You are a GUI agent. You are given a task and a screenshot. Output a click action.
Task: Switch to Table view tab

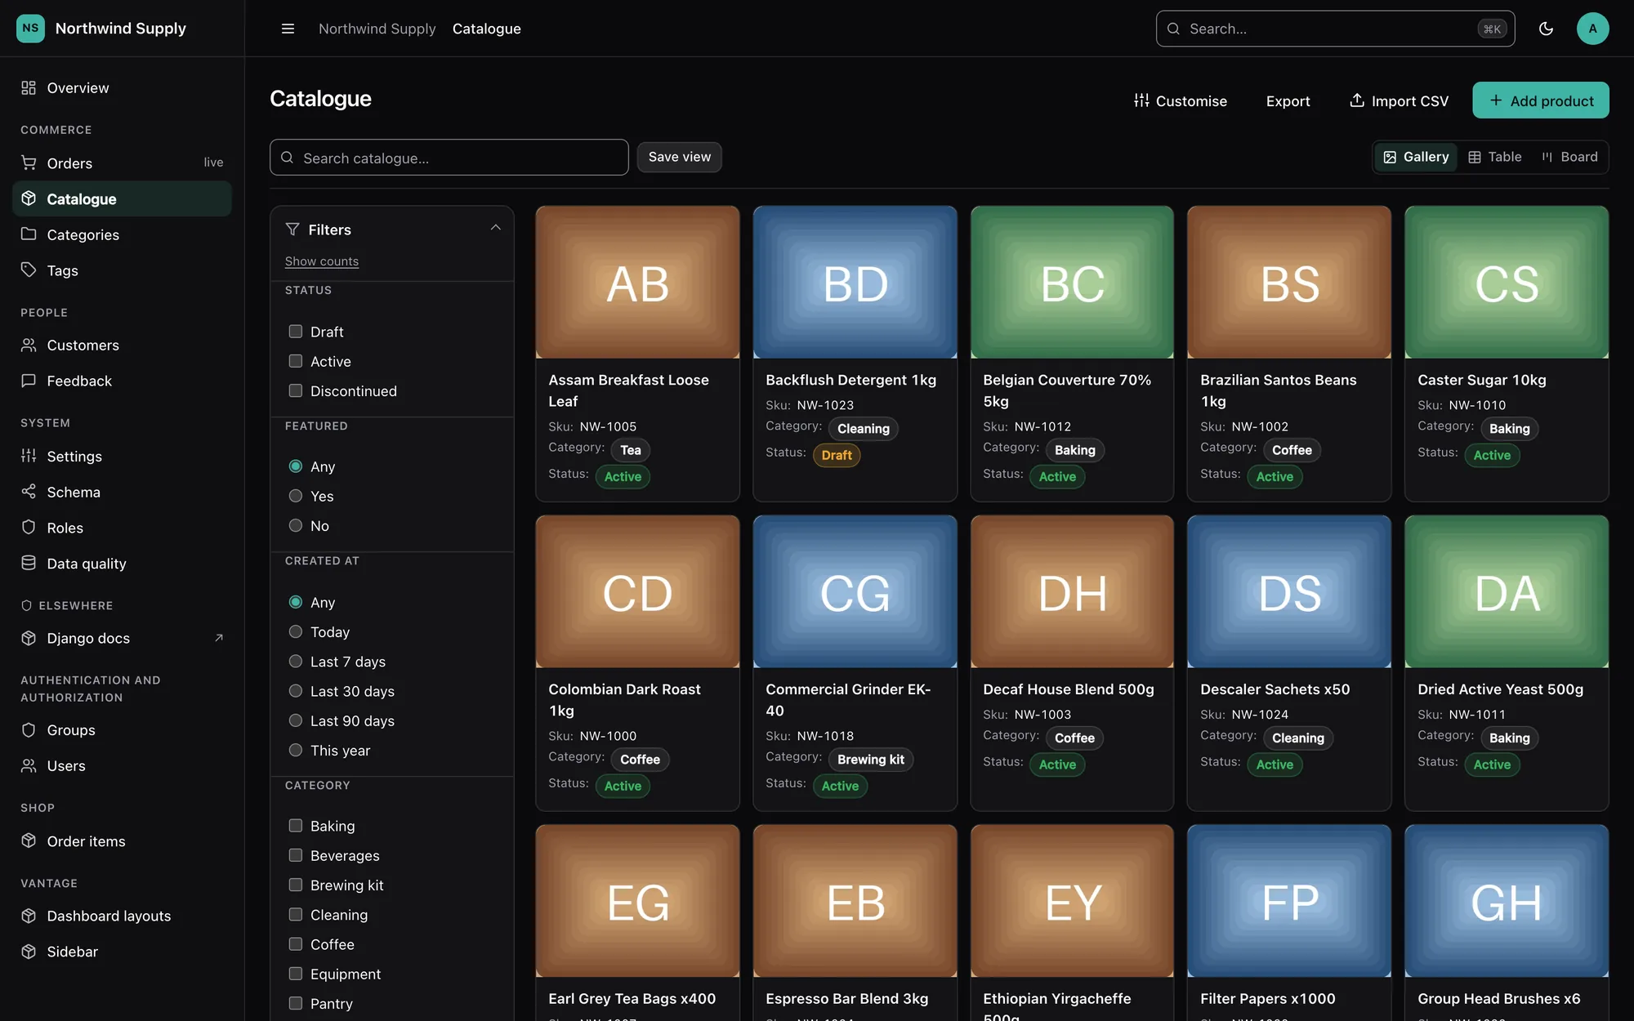[1495, 157]
